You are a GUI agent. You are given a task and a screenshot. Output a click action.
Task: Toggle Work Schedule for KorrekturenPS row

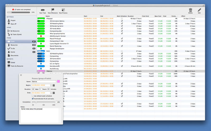coord(122,66)
